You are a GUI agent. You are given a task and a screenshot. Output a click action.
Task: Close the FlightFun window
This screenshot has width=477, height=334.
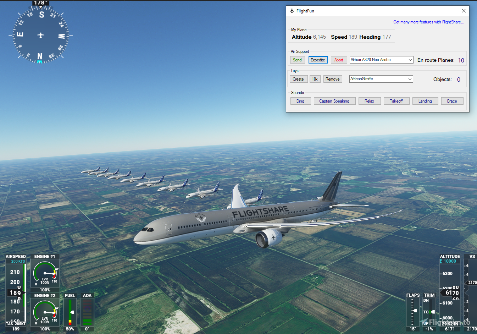[x=464, y=11]
